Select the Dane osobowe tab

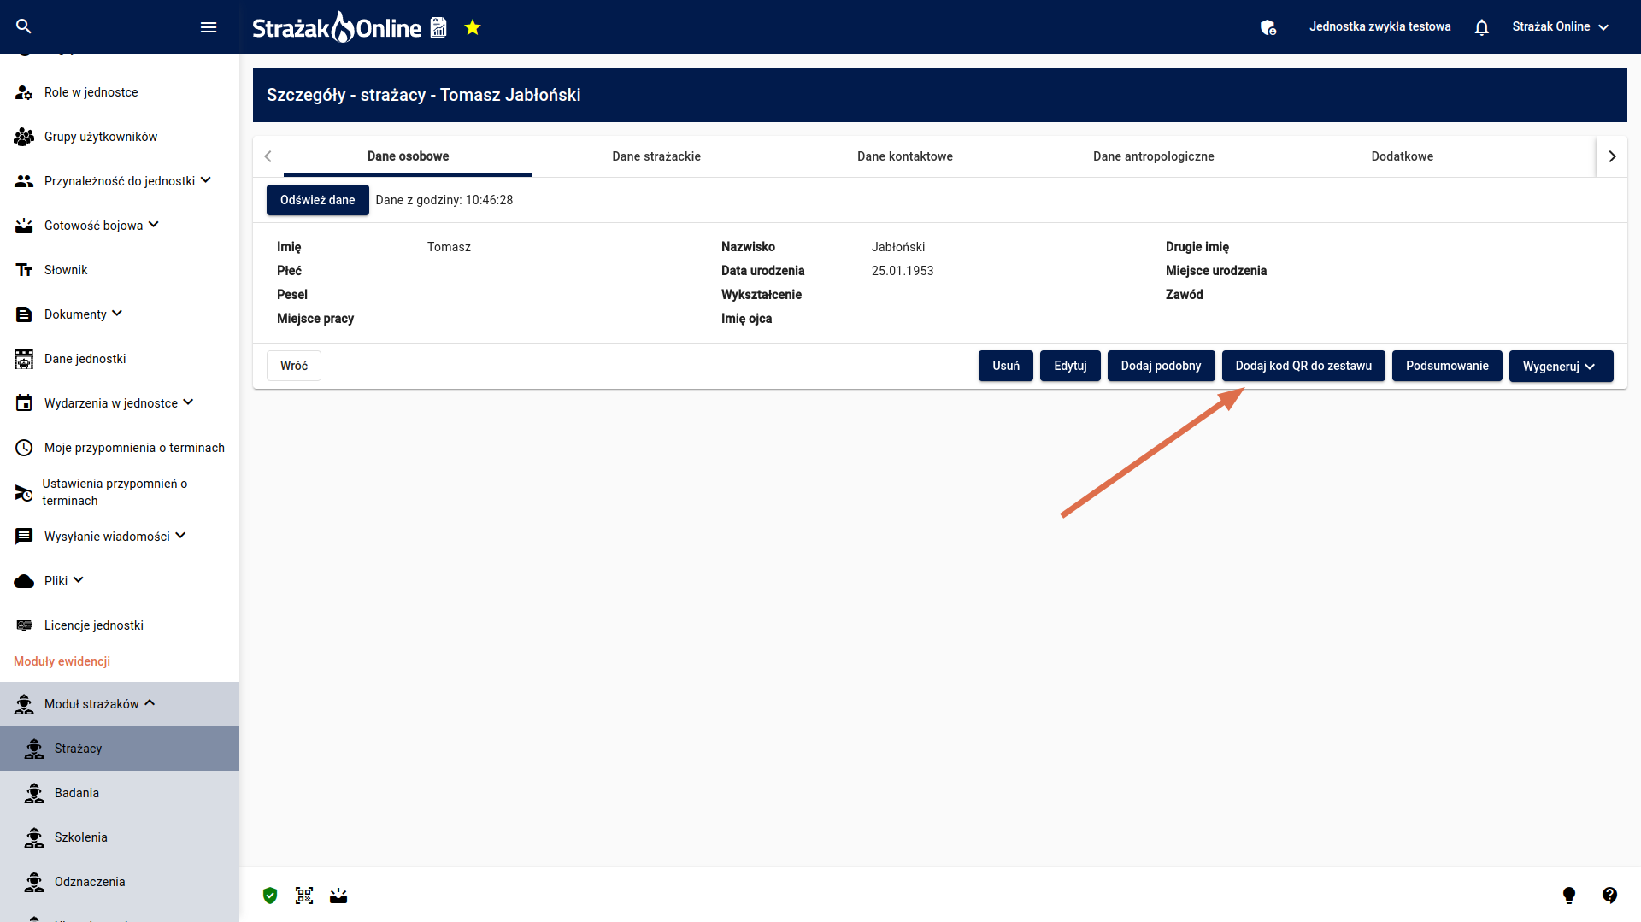click(408, 156)
